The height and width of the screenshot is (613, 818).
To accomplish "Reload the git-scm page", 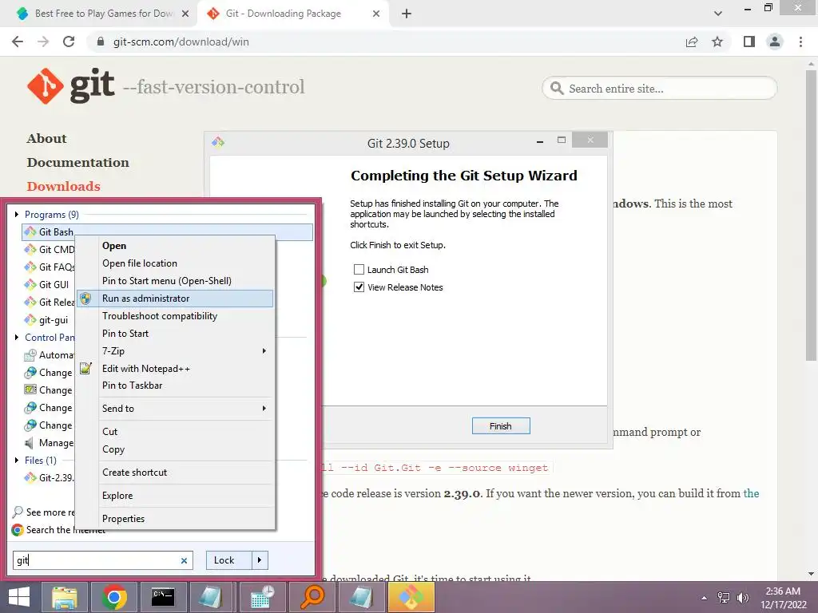I will (69, 42).
